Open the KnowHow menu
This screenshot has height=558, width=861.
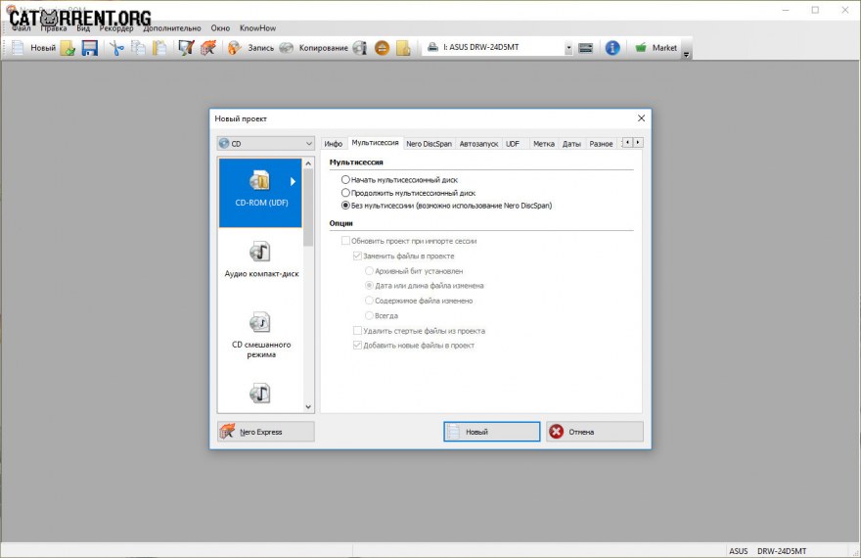coord(257,28)
